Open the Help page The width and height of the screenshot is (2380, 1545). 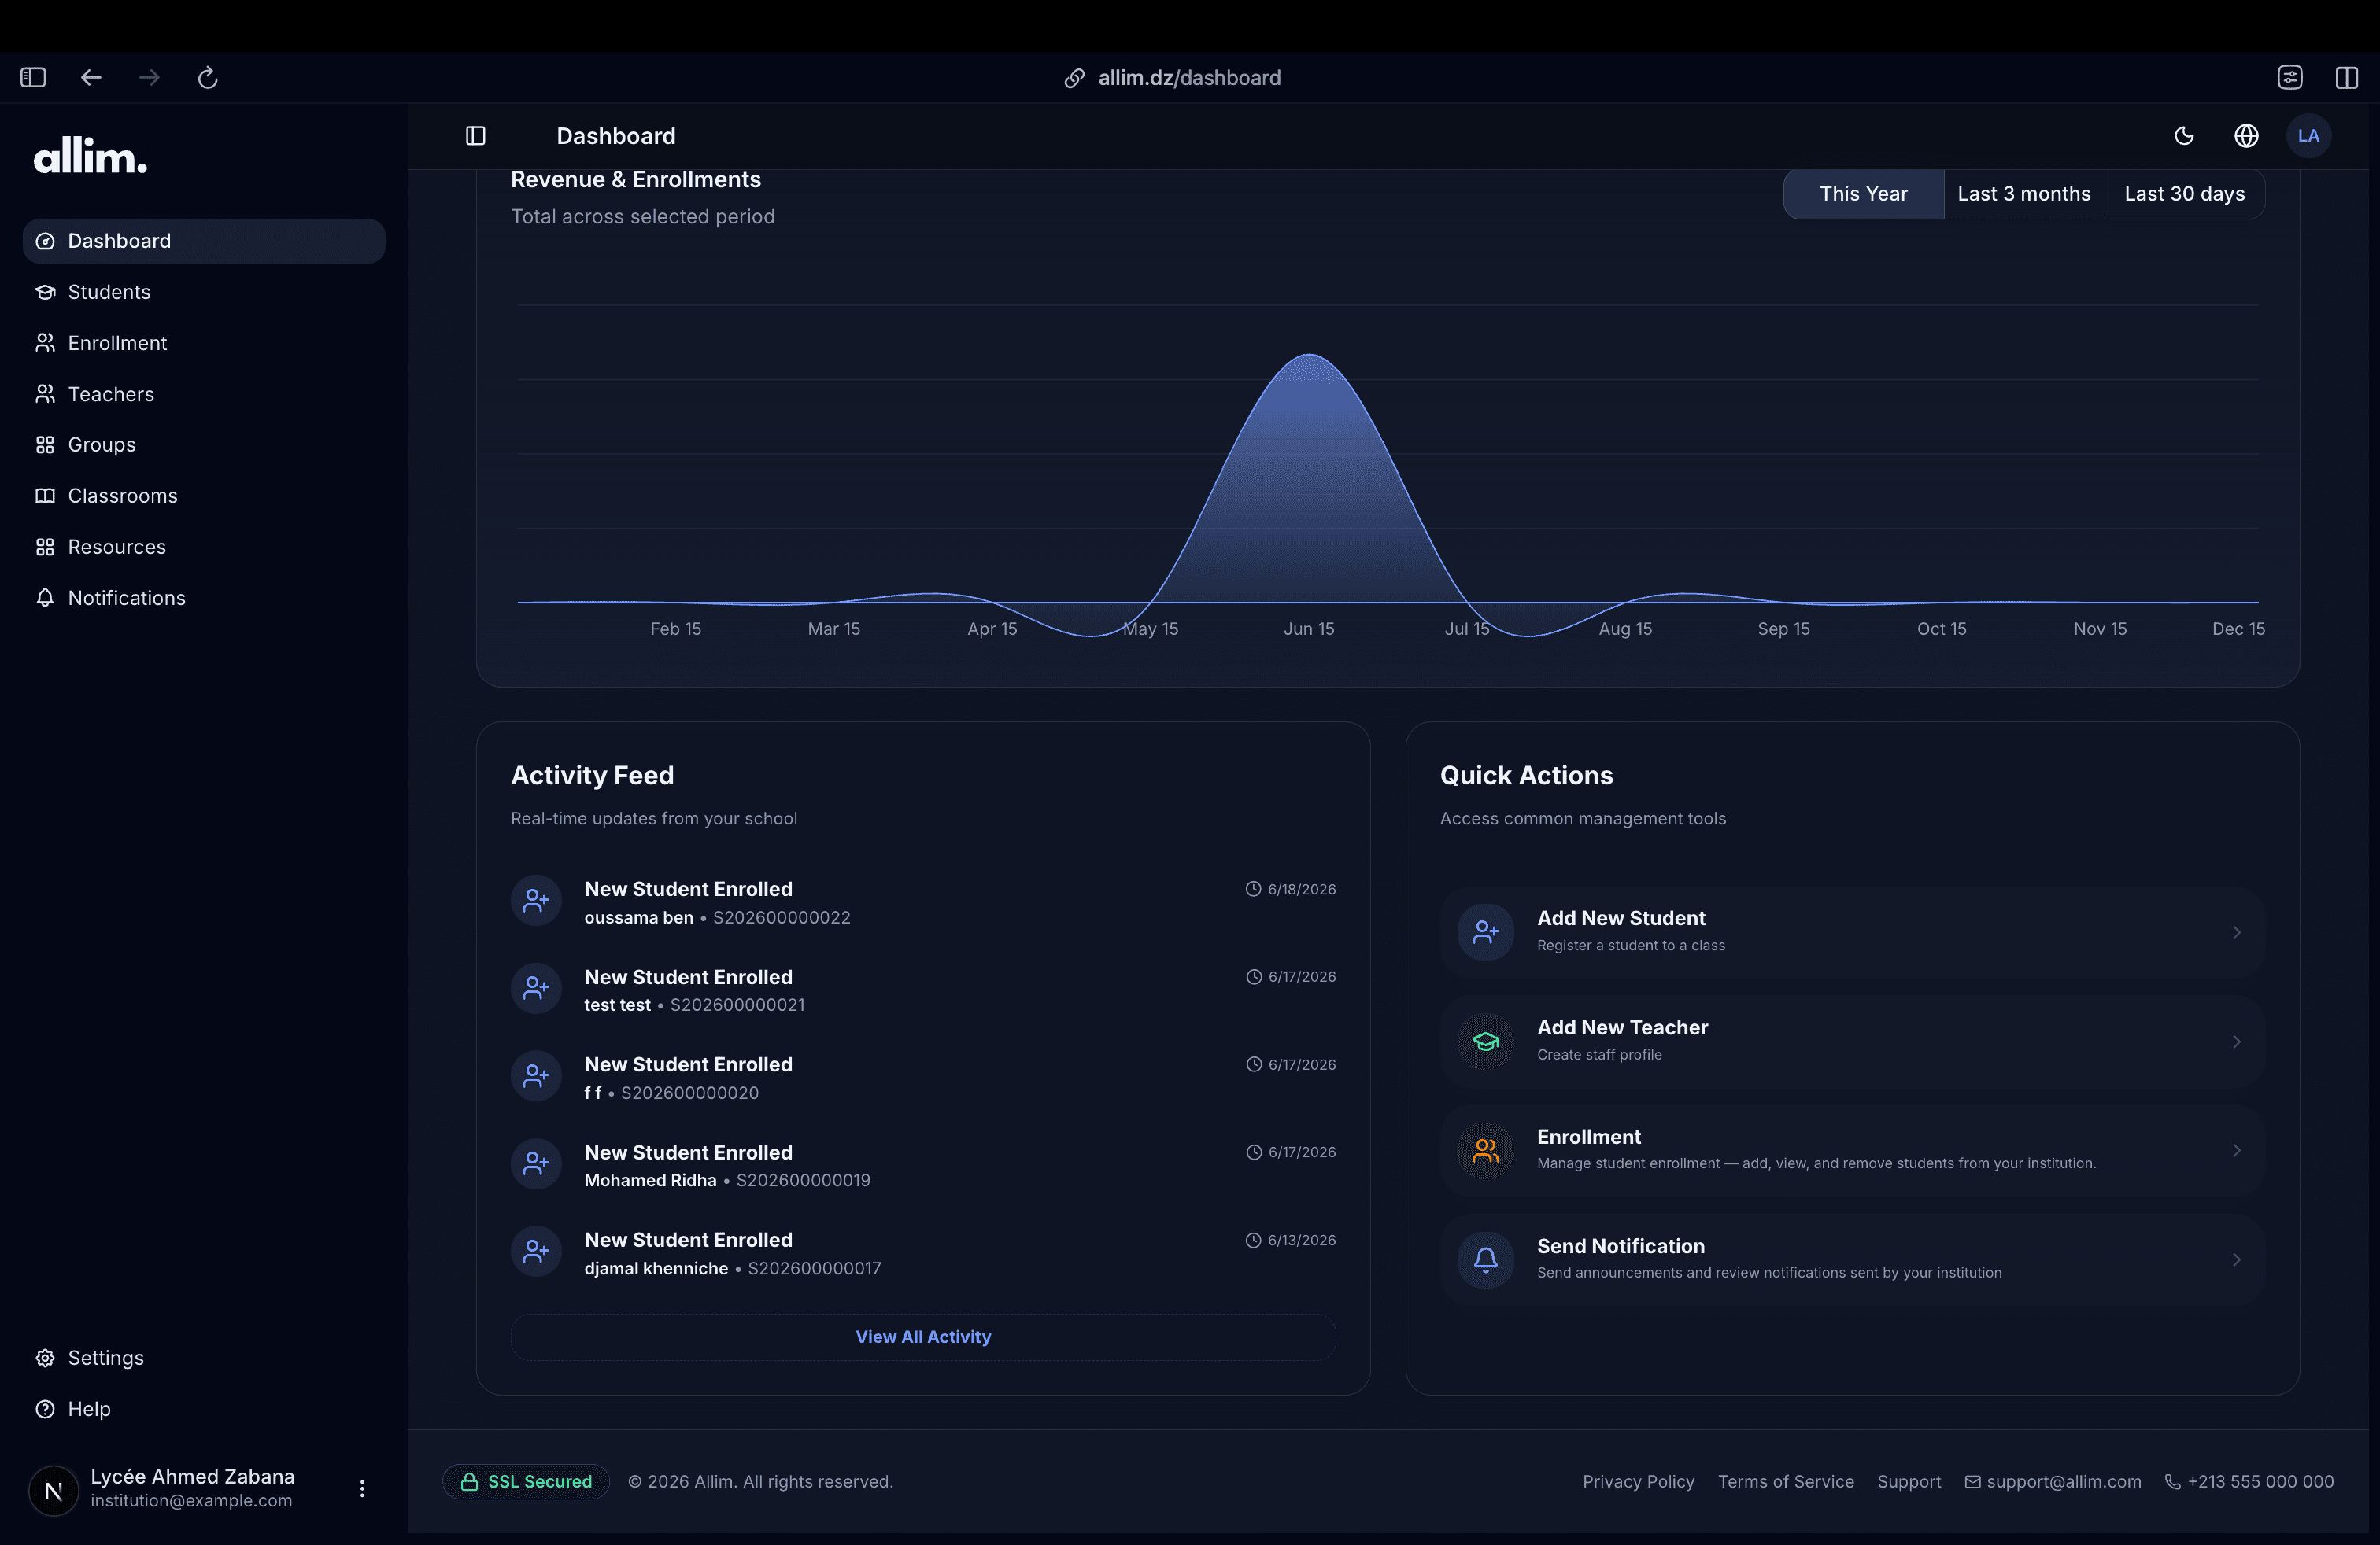tap(204, 1408)
